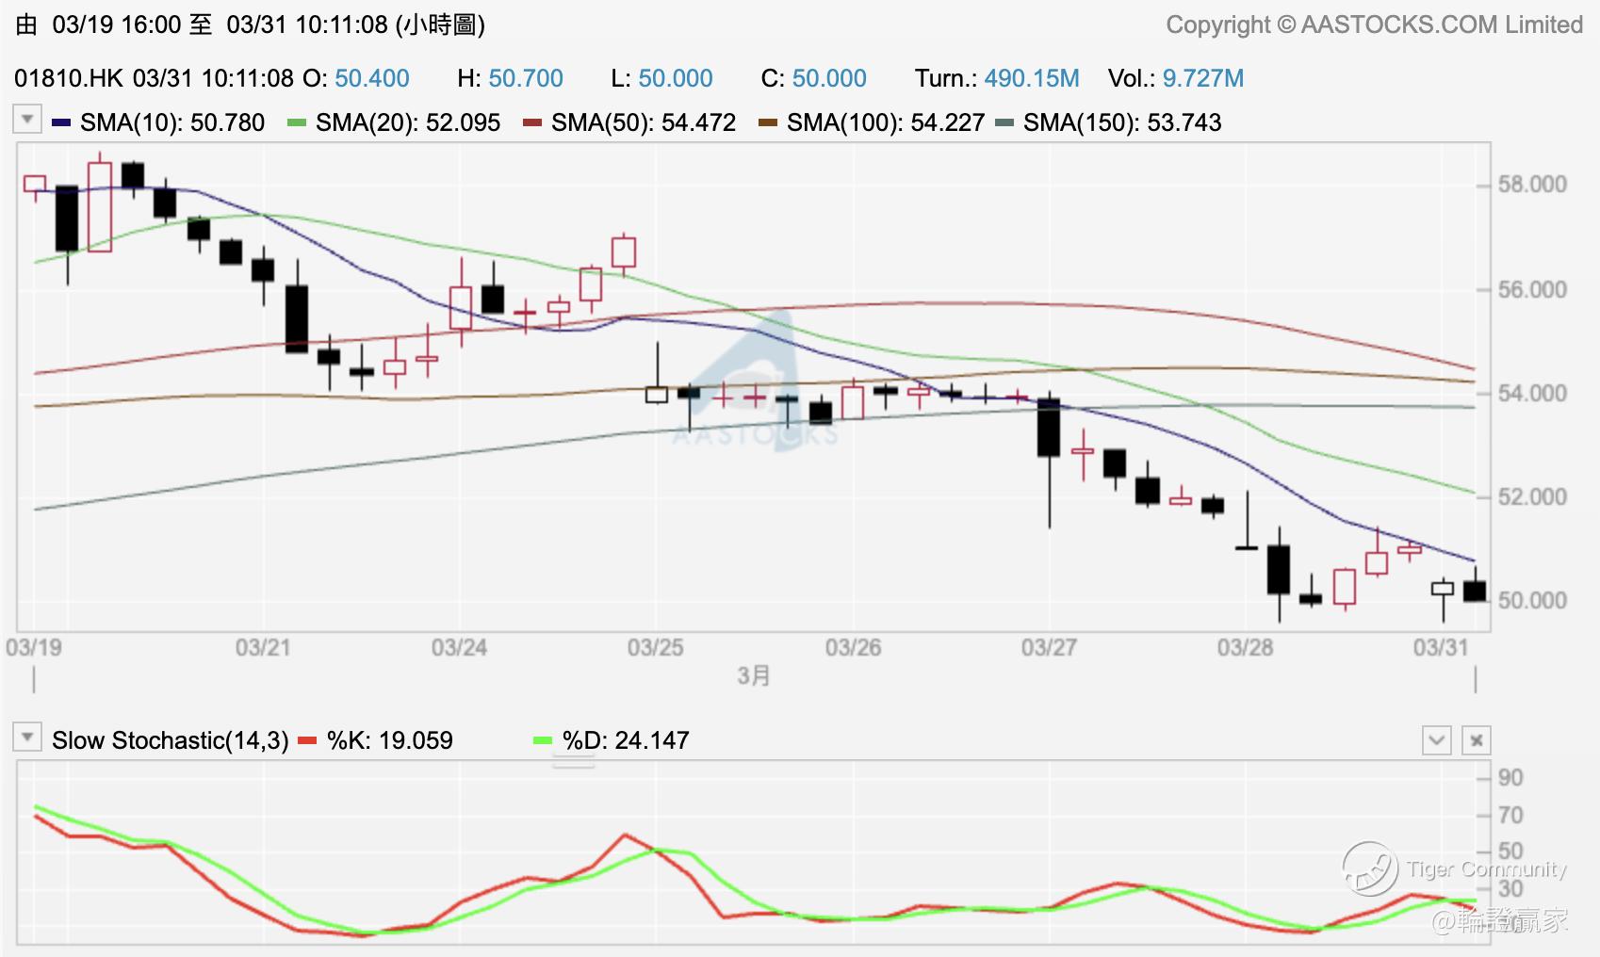Click the Copyright AASTOCKS.COM Limited text
The width and height of the screenshot is (1600, 957).
(x=1375, y=25)
